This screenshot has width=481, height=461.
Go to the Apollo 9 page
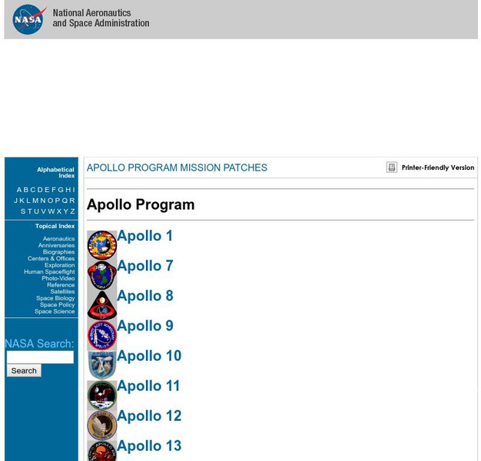[145, 326]
